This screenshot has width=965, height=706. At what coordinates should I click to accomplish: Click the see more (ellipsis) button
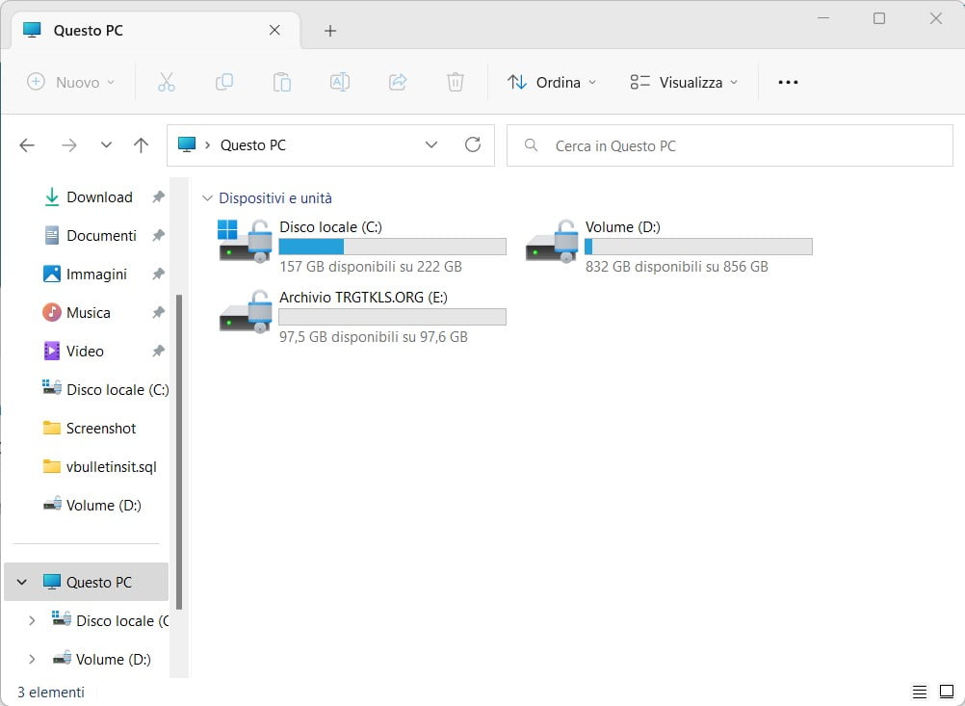pos(788,82)
